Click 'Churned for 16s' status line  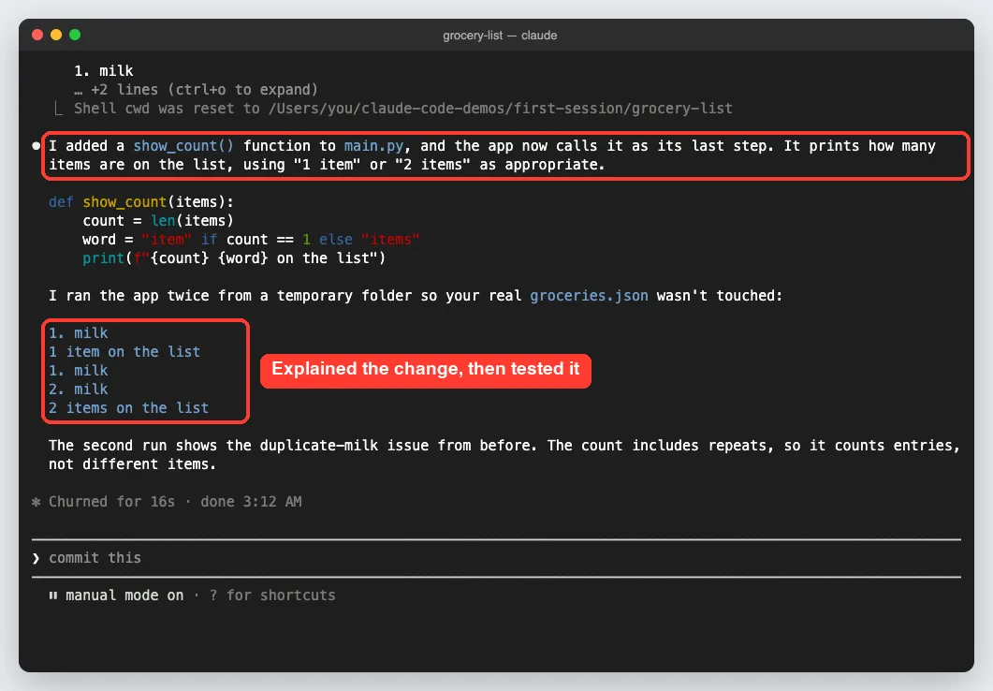tap(111, 502)
